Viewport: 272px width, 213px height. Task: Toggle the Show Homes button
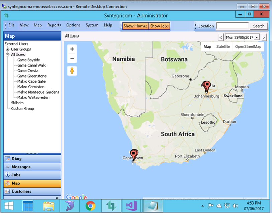coord(135,26)
